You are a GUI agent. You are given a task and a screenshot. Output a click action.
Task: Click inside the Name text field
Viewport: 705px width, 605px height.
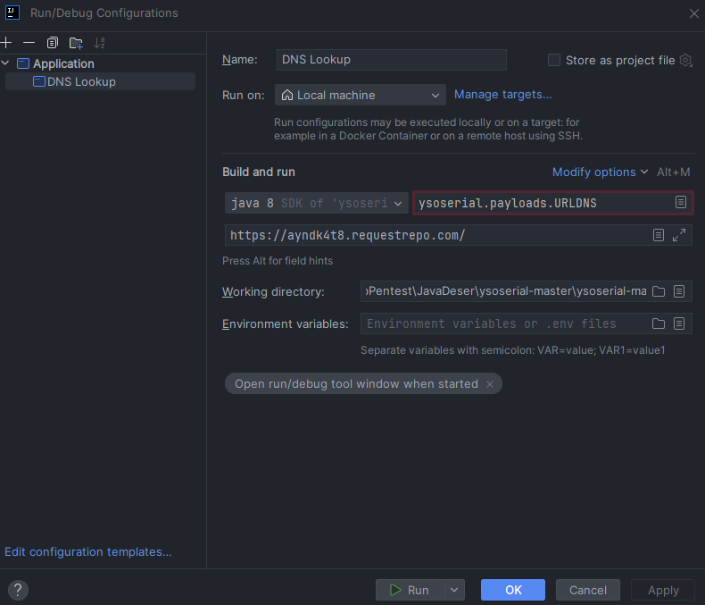point(391,60)
